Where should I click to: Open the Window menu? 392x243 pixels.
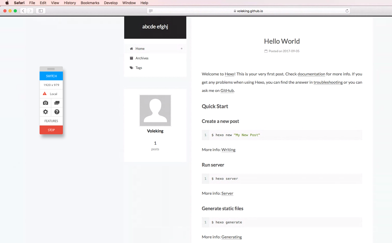(x=129, y=3)
